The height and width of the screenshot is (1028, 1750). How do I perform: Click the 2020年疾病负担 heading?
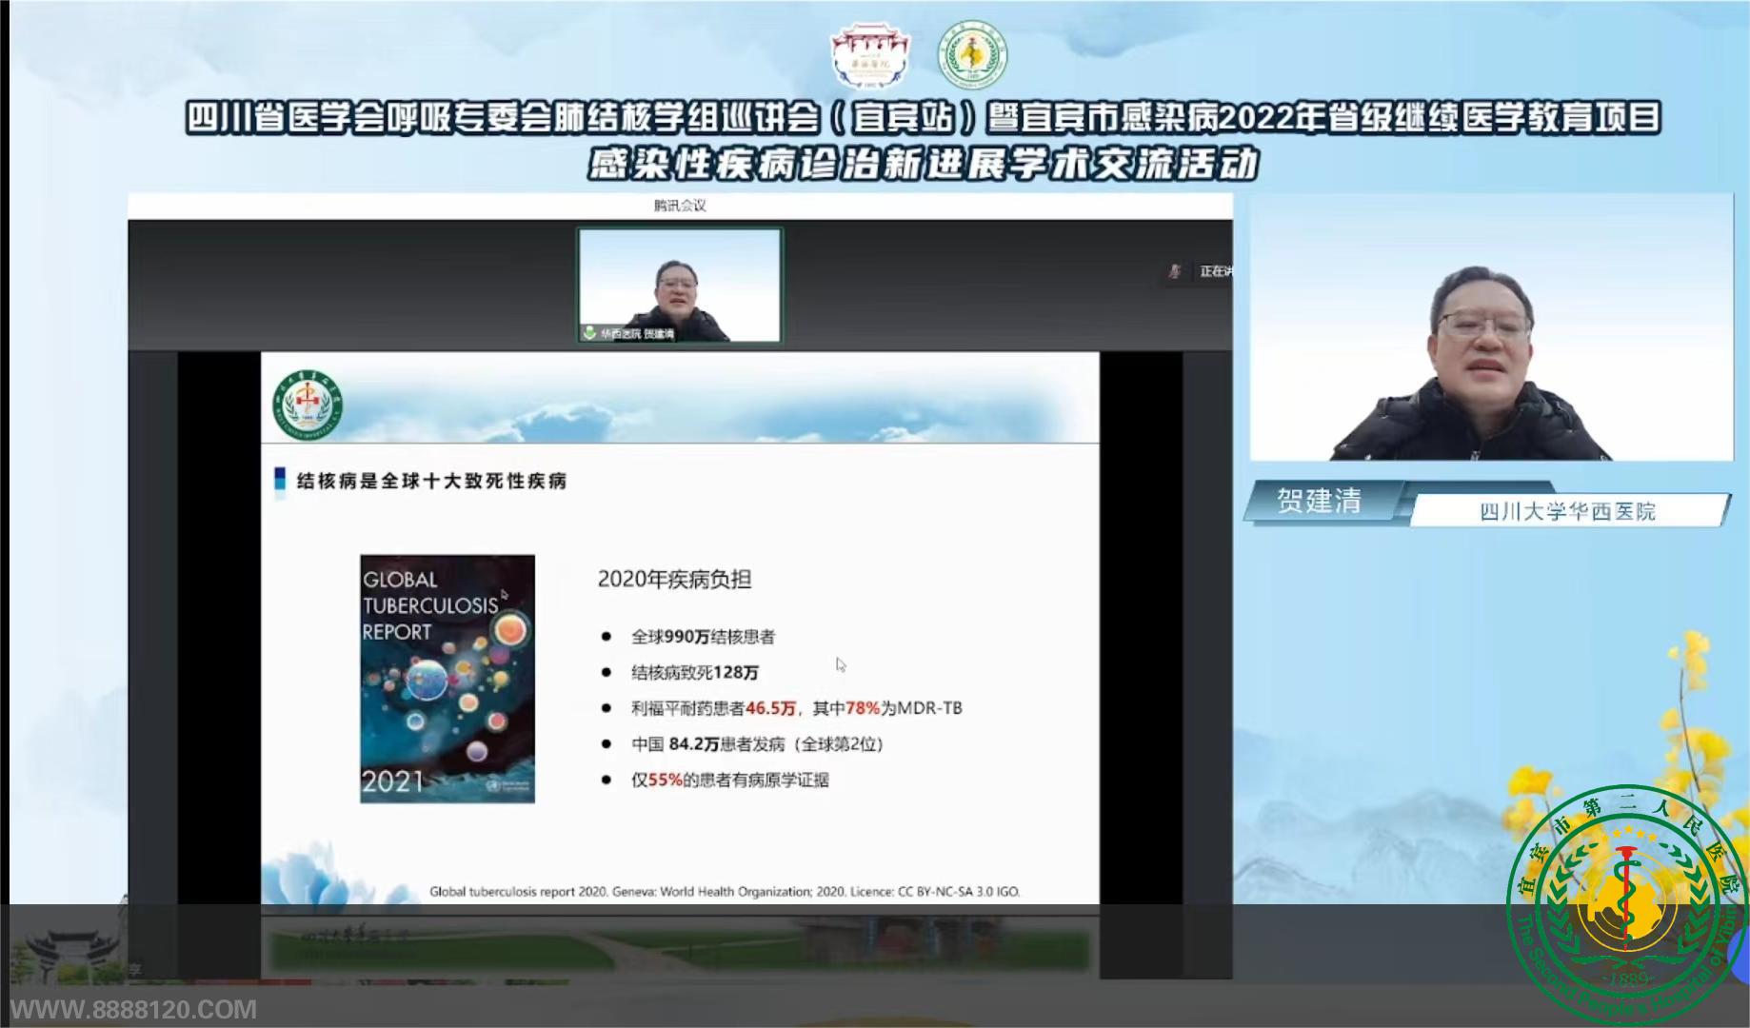coord(674,579)
